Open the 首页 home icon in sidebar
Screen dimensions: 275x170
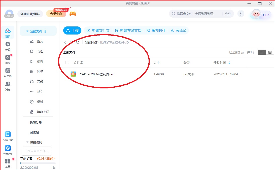[x=8, y=33]
